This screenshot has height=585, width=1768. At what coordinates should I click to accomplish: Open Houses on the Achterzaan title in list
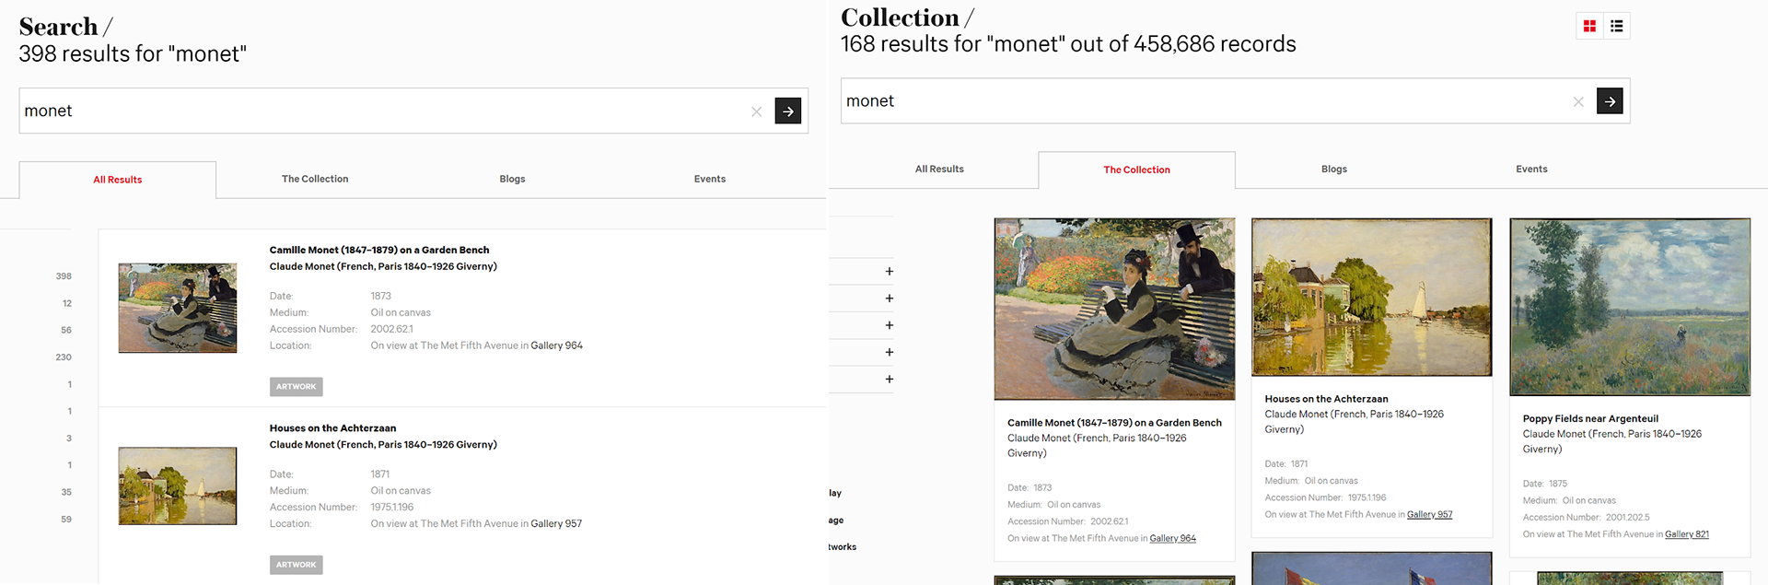332,428
